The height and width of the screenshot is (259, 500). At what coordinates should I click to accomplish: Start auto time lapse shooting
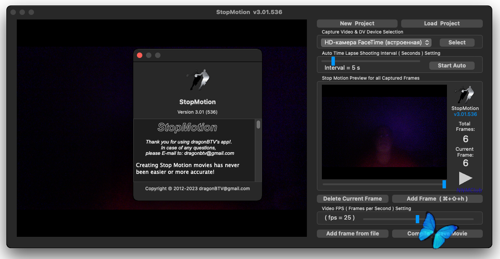click(451, 66)
